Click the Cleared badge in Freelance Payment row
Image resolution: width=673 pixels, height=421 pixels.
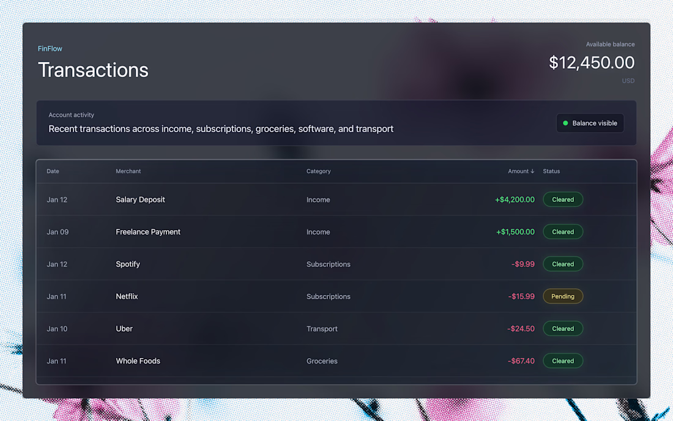tap(563, 232)
